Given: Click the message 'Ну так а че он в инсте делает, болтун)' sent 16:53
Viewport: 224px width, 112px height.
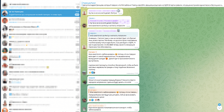Looking at the screenshot, I should click(x=105, y=12).
